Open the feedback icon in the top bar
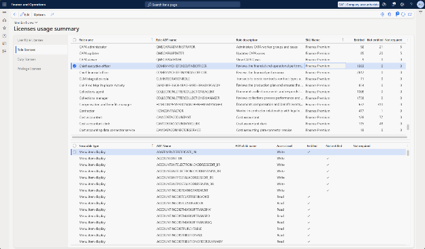 point(384,4)
